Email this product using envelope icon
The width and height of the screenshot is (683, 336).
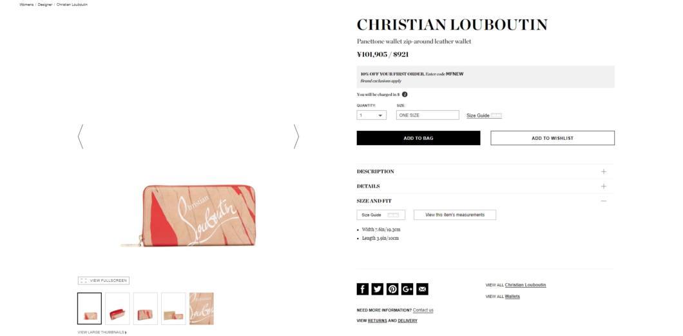(422, 289)
